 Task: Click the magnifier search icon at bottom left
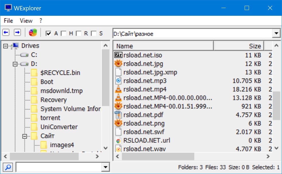tap(7, 167)
